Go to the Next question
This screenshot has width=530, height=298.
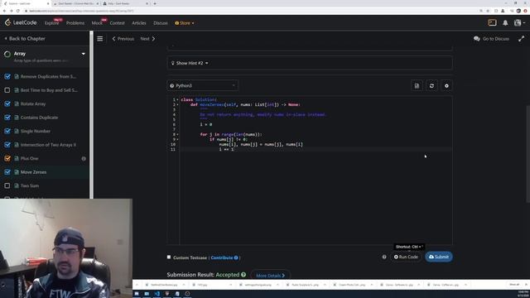147,39
